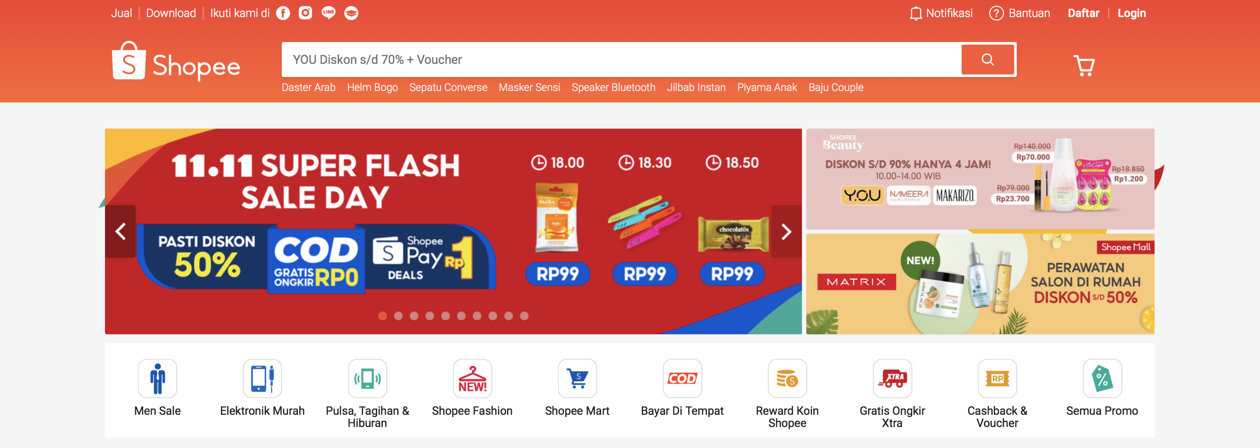This screenshot has height=448, width=1260.
Task: Jump to the last carousel dot
Action: point(524,316)
